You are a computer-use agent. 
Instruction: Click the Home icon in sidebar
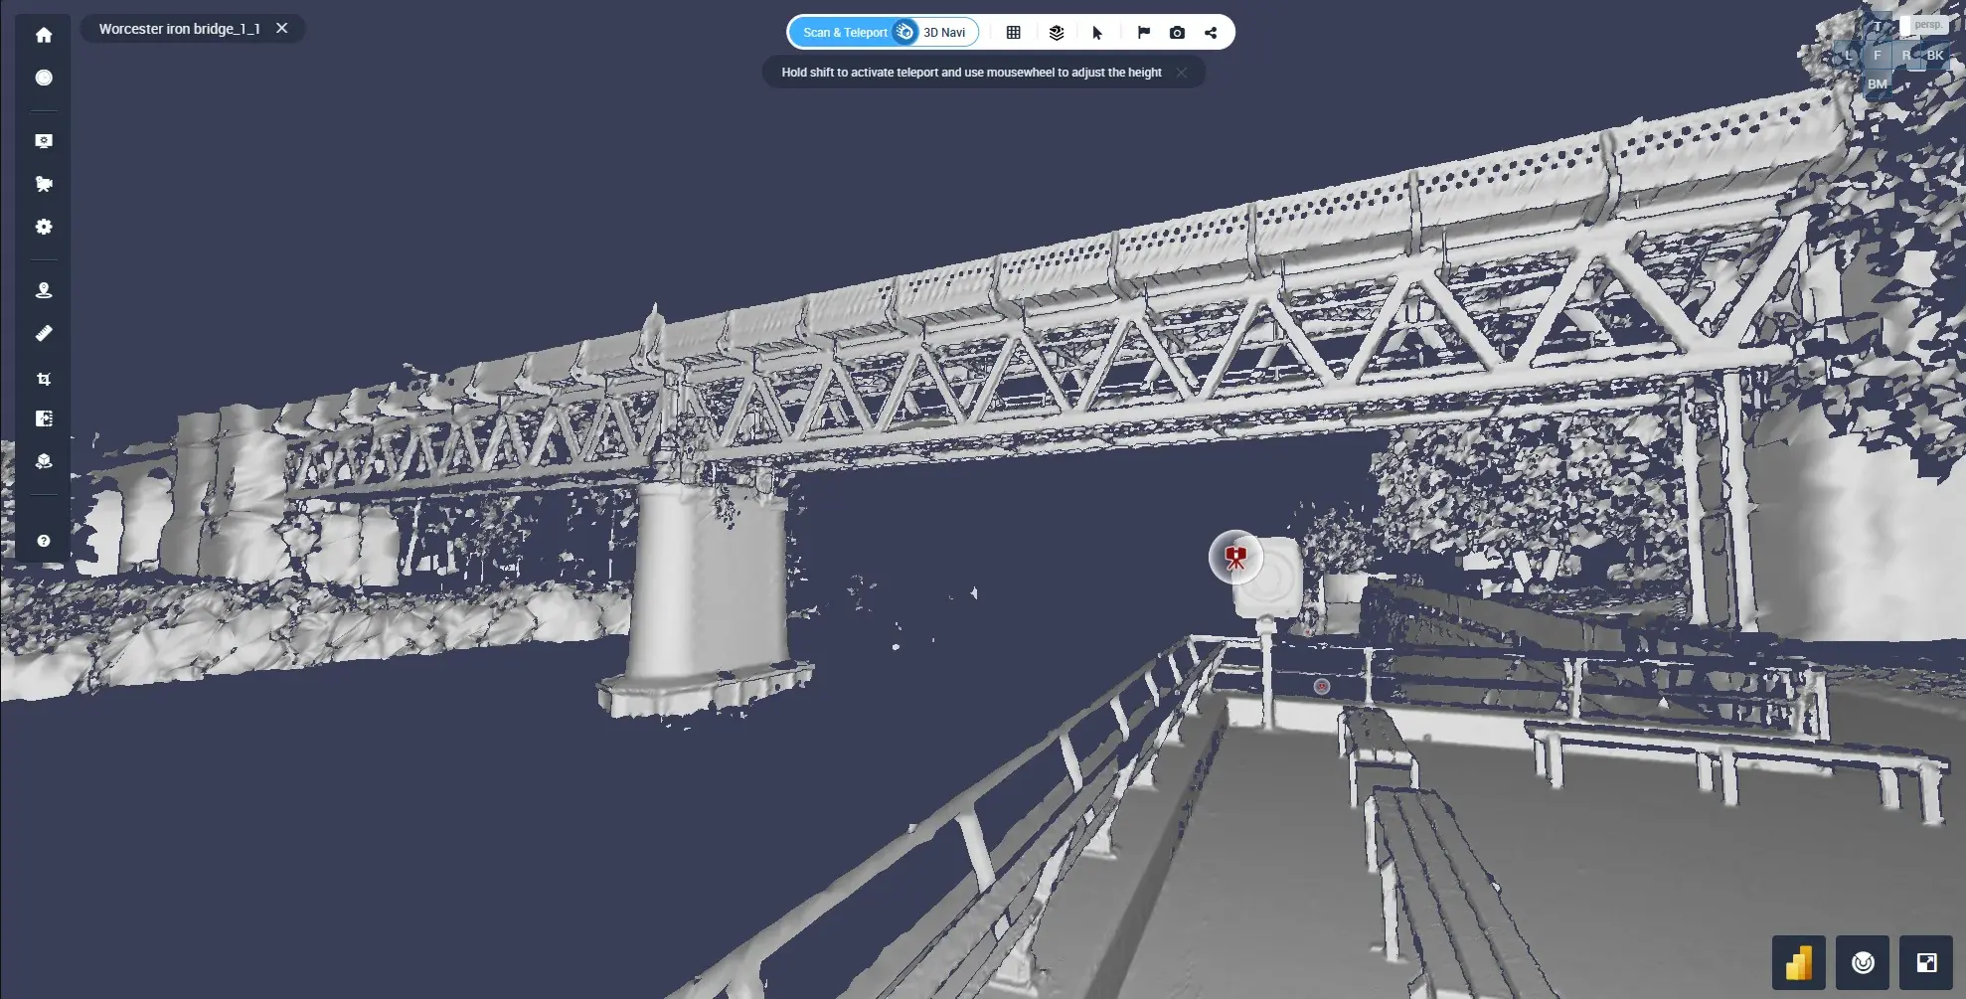[44, 36]
